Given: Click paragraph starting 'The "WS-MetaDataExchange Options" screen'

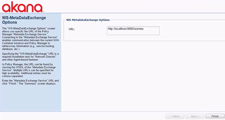Looking at the screenshot, I should [x=30, y=39].
